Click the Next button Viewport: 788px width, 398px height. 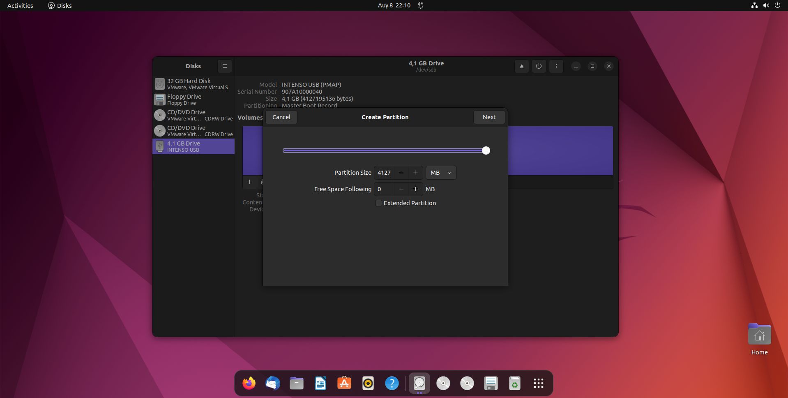tap(488, 117)
